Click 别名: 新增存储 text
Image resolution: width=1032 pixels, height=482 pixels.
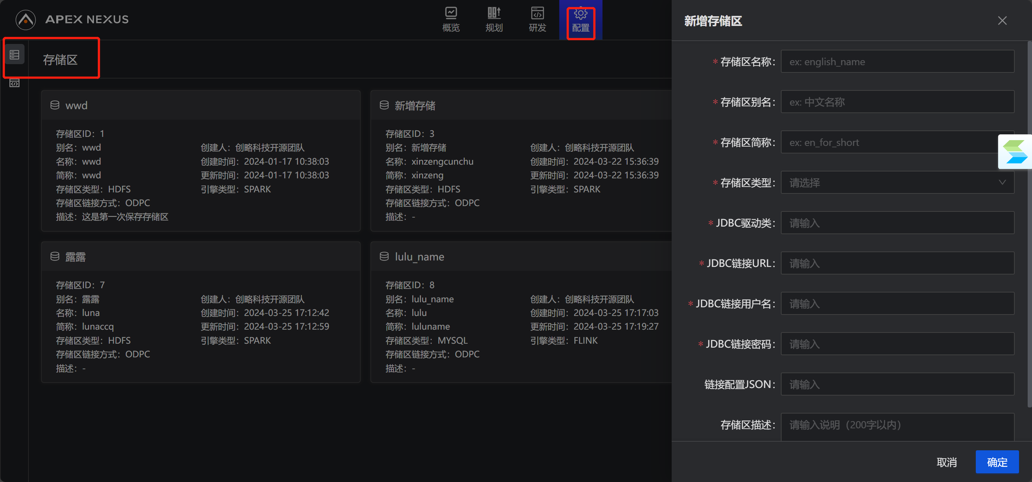(415, 147)
